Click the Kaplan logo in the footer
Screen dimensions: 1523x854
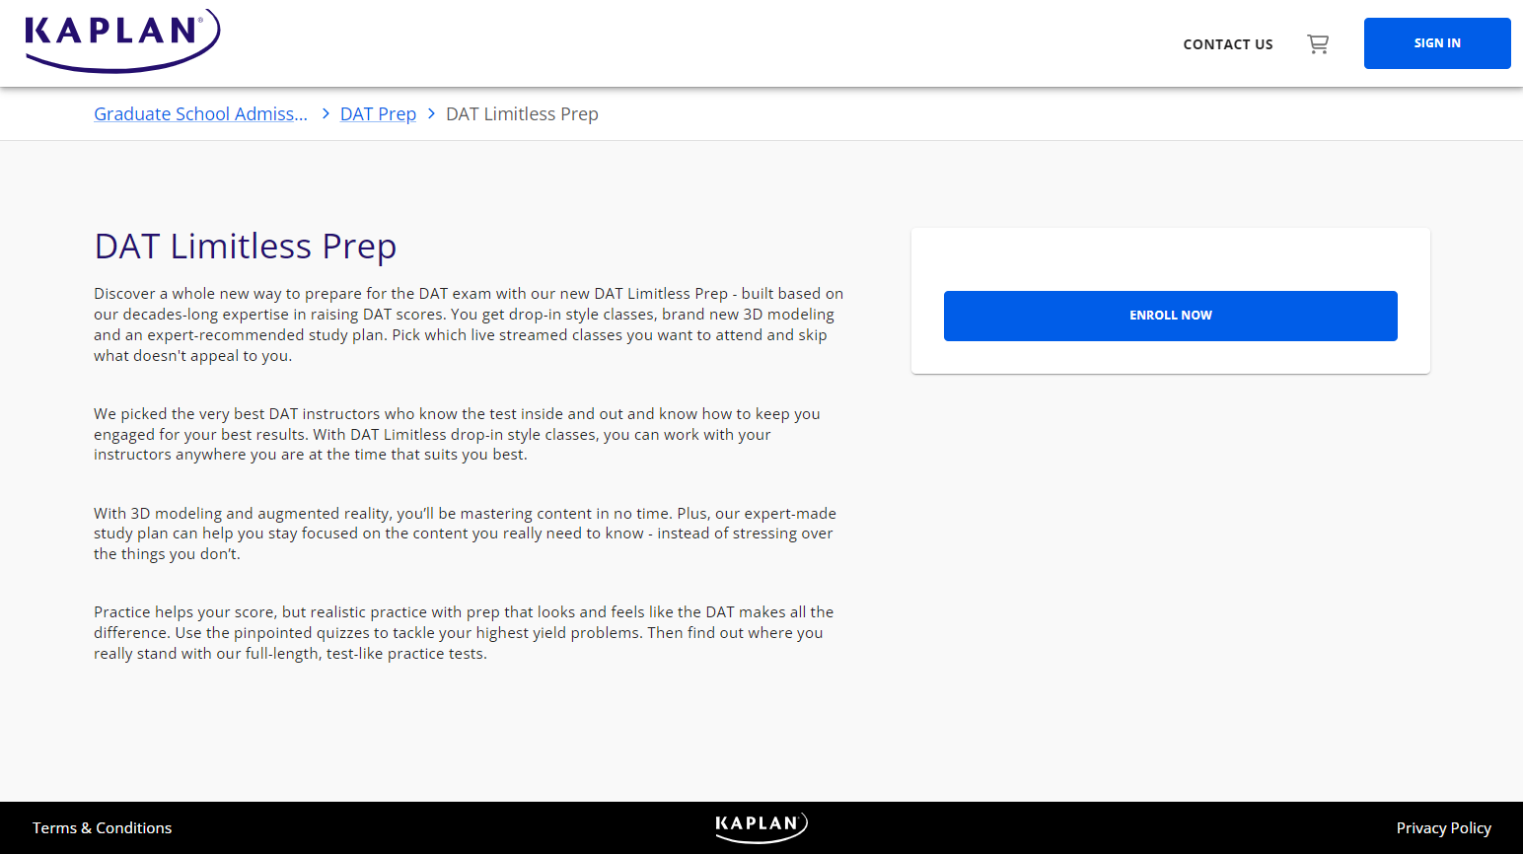(761, 827)
